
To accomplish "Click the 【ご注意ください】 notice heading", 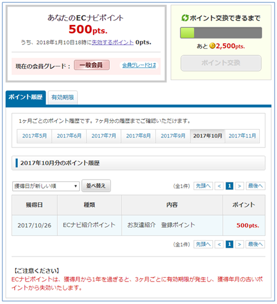I will (x=36, y=271).
